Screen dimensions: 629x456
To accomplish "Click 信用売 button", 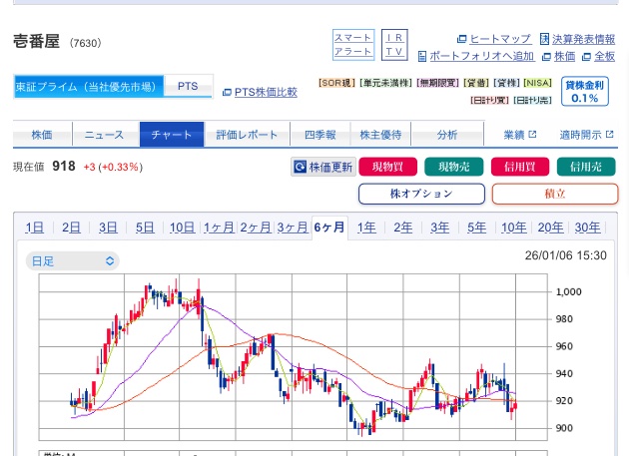I will pyautogui.click(x=586, y=167).
